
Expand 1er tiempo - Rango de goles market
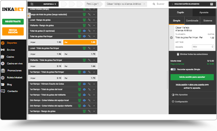pyautogui.click(x=94, y=111)
